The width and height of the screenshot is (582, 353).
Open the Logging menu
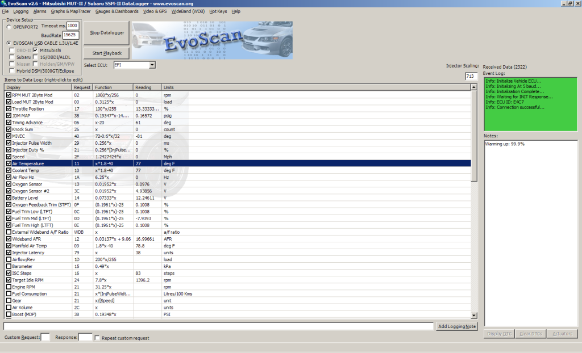coord(21,11)
